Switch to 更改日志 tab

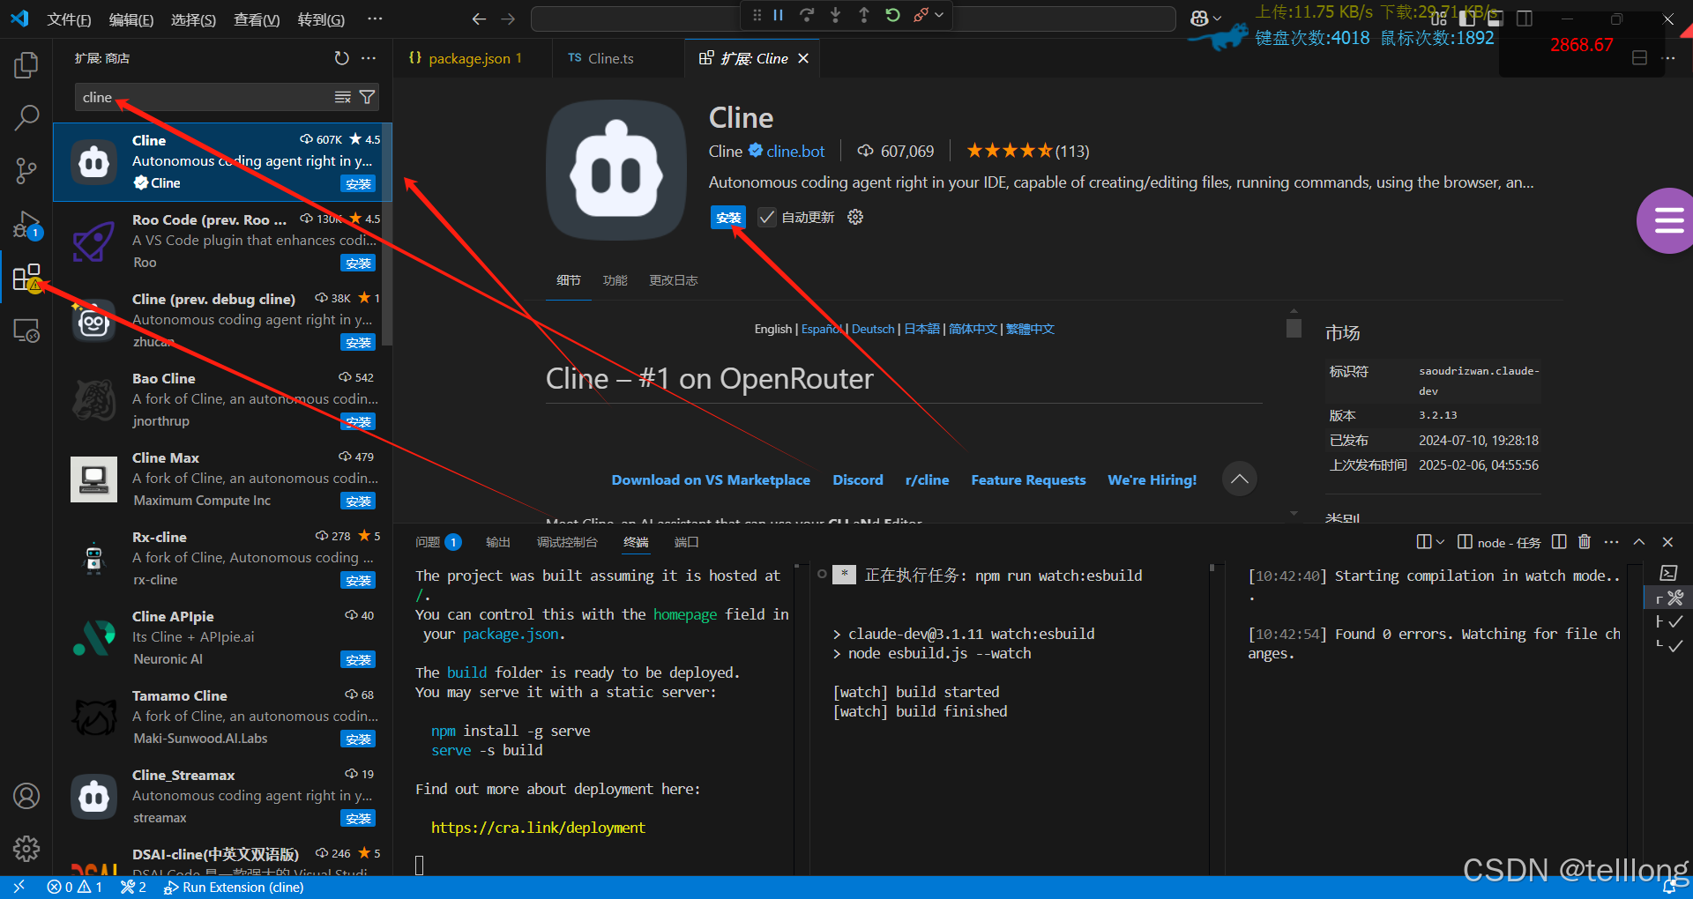[x=673, y=280]
